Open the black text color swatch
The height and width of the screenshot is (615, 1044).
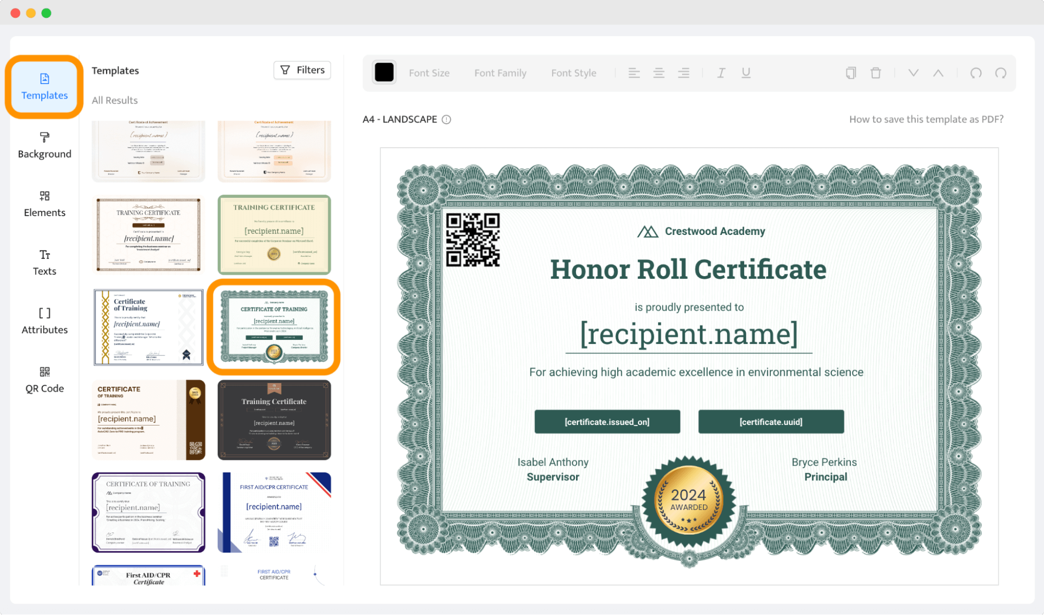click(x=384, y=73)
